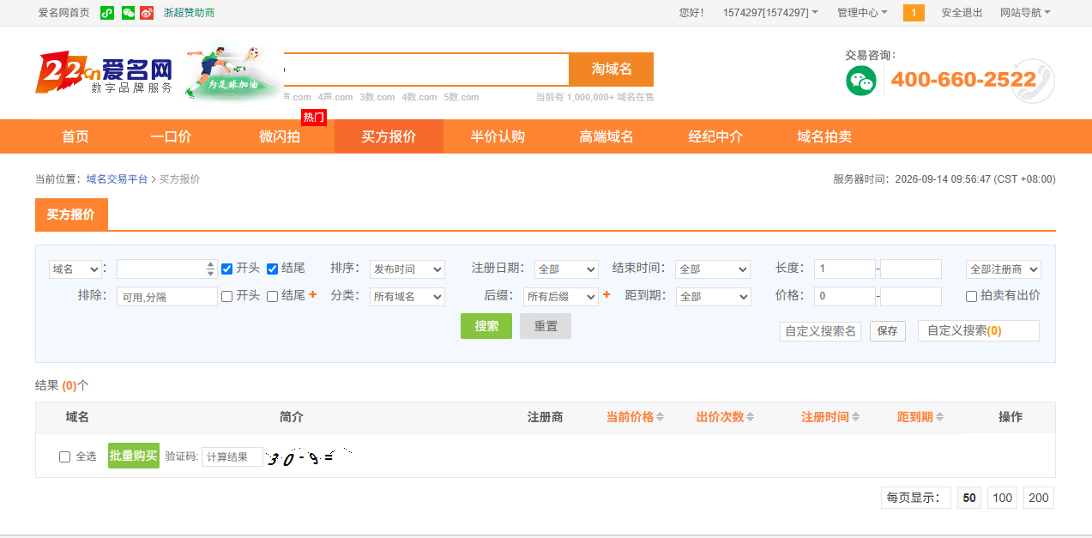Screen dimensions: 1092x538
Task: Sort by 当前价格 arrow icon
Action: [x=660, y=417]
